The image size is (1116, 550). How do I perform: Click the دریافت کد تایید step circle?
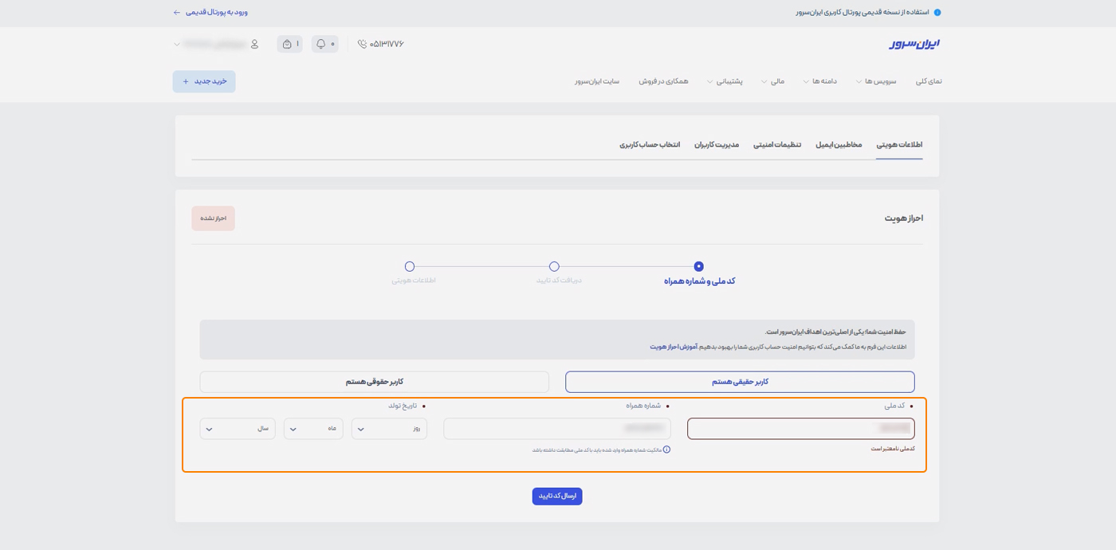pos(555,266)
